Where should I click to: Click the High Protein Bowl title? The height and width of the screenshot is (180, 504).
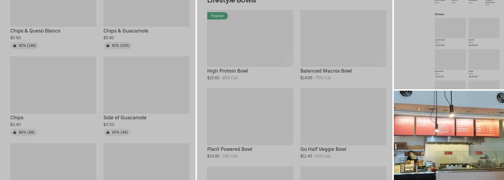click(x=228, y=71)
